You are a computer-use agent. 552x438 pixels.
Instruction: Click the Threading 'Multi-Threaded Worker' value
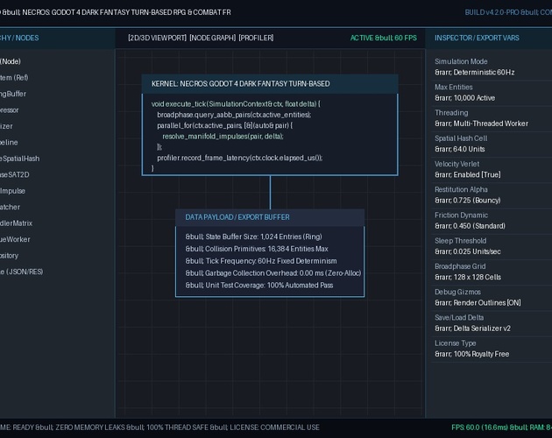[481, 124]
